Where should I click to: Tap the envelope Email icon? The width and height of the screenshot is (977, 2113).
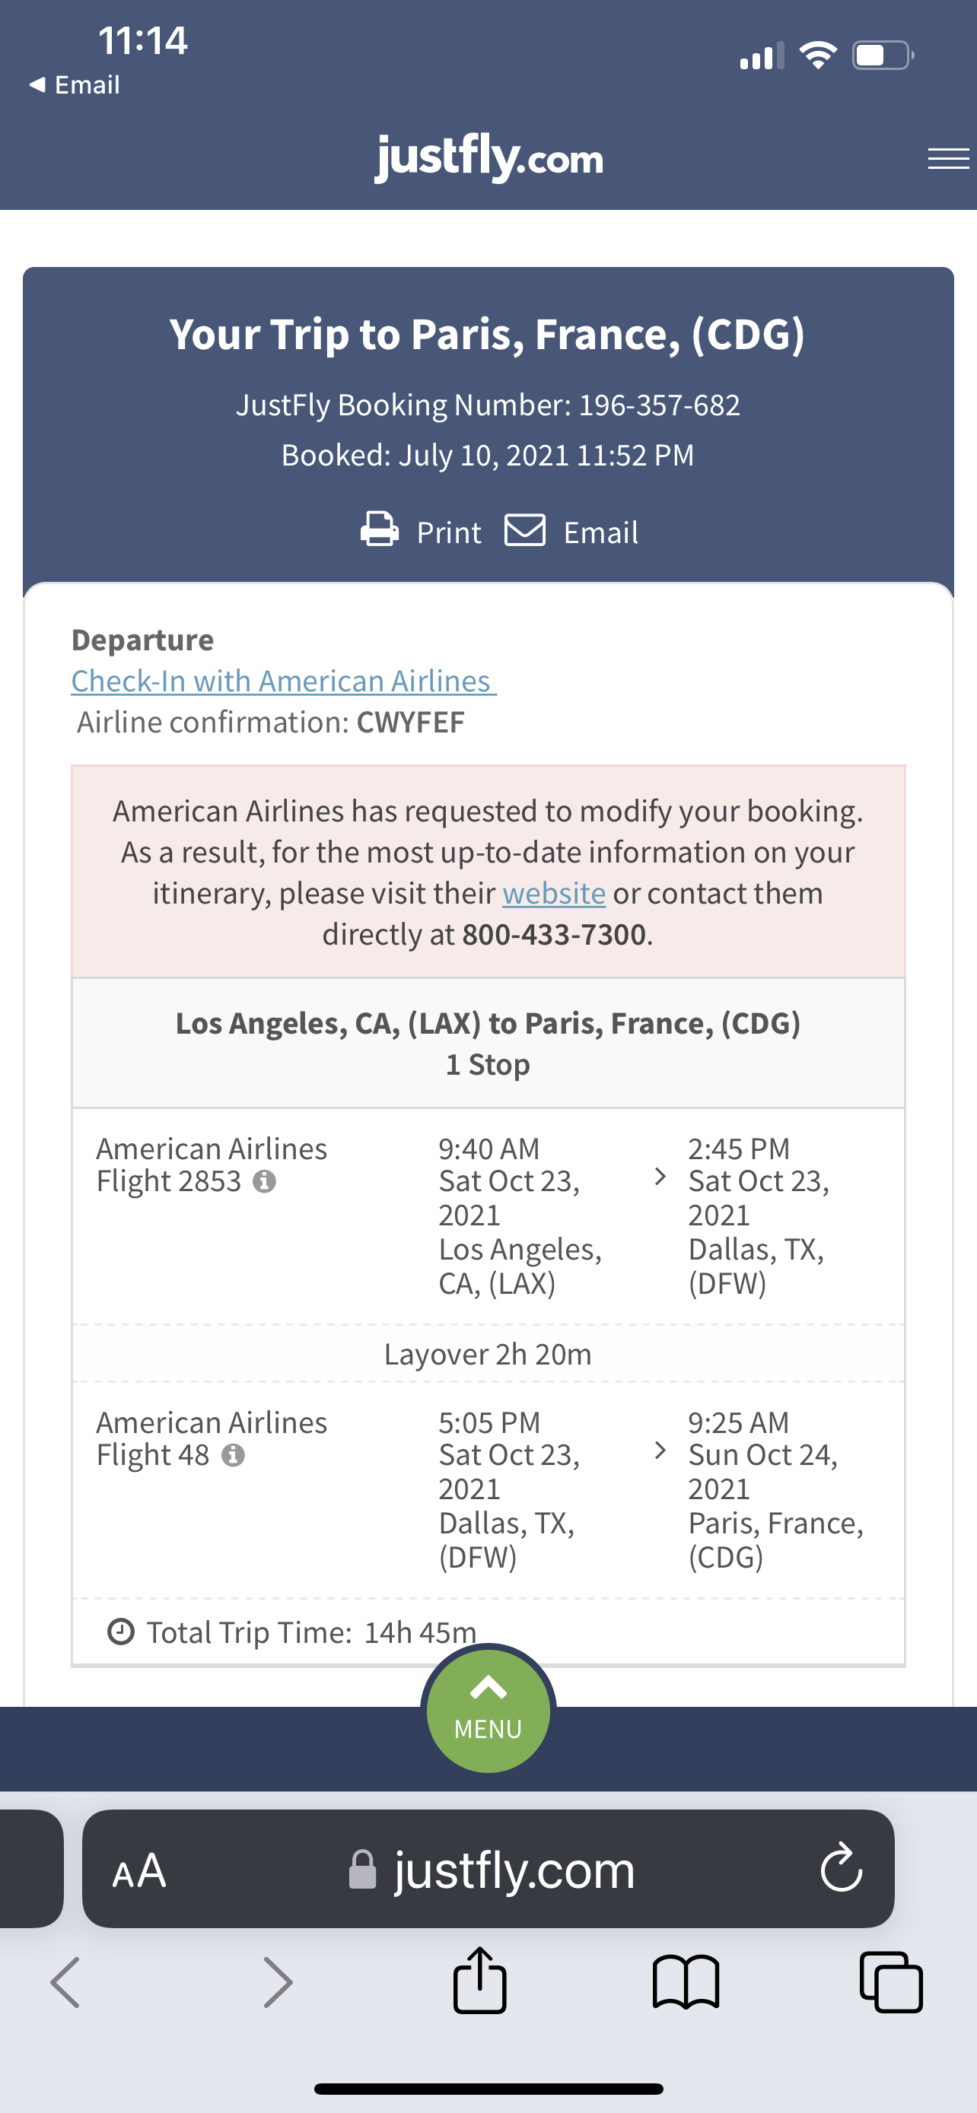(525, 530)
